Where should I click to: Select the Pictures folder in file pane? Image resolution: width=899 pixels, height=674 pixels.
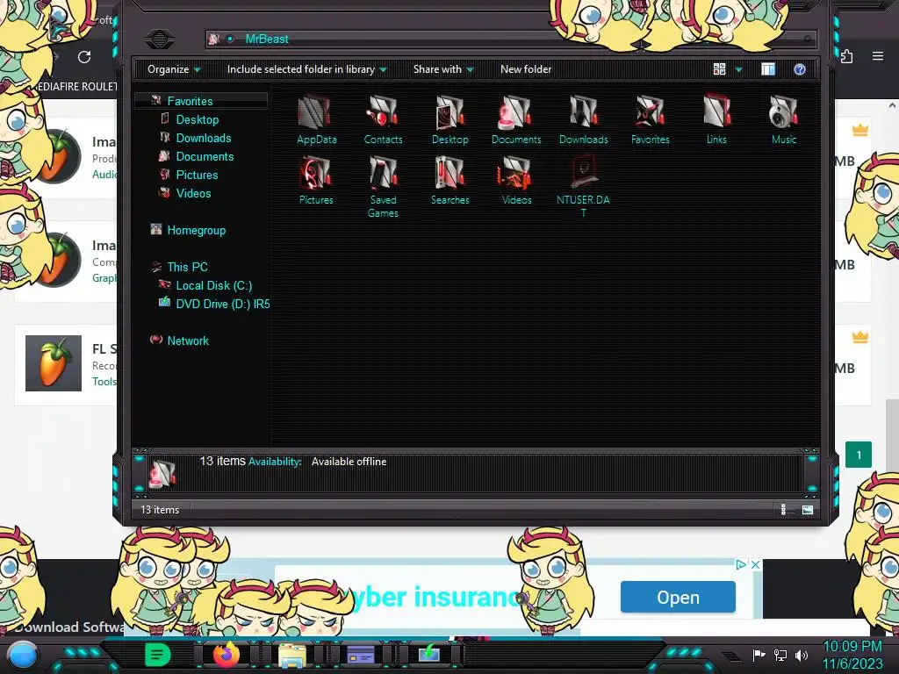click(x=316, y=181)
